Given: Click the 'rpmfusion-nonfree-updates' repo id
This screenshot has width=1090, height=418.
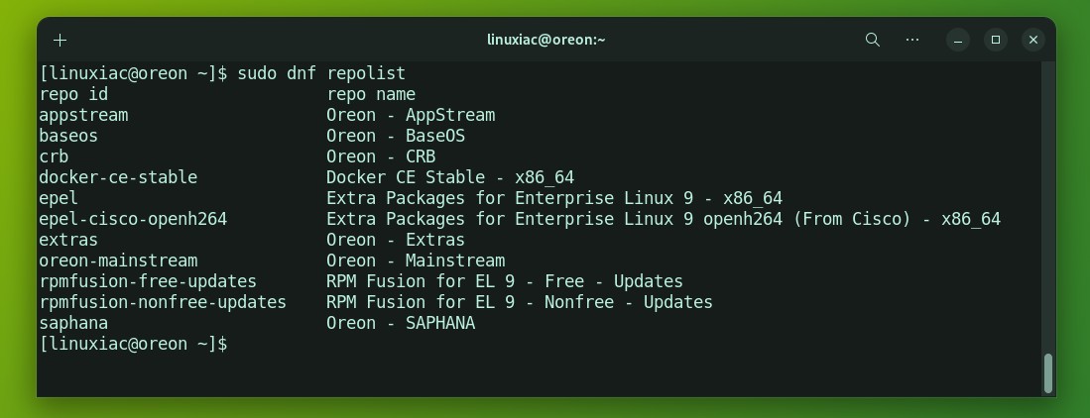Looking at the screenshot, I should (x=163, y=302).
